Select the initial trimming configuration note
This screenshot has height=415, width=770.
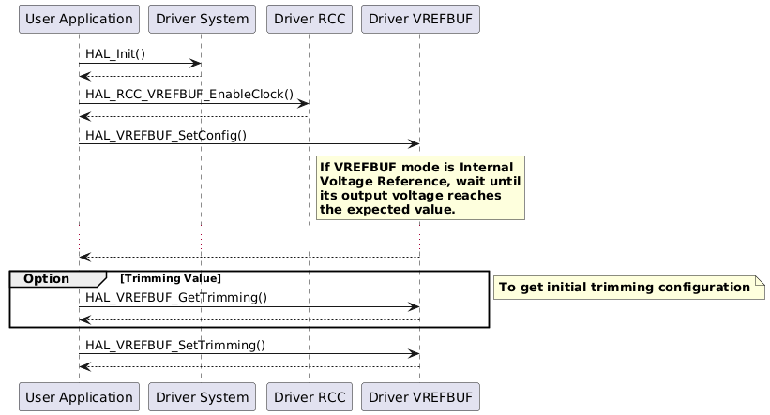point(629,288)
